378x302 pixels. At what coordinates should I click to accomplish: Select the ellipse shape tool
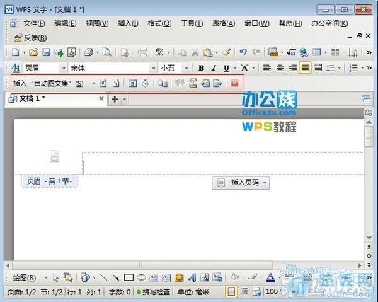pyautogui.click(x=142, y=277)
